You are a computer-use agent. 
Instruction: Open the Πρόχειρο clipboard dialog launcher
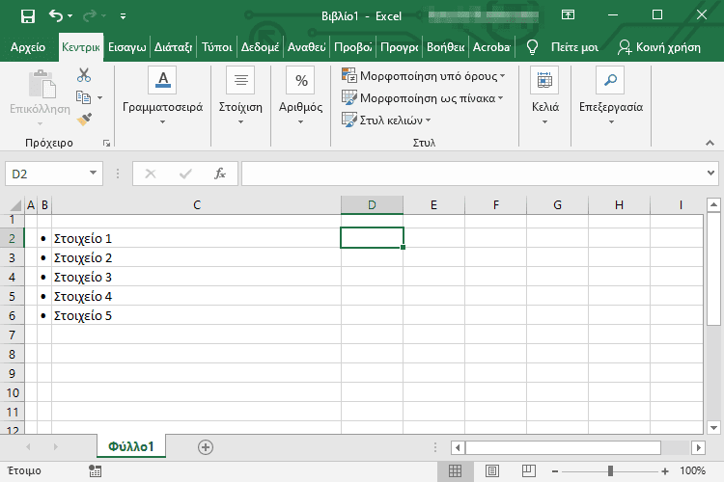tap(106, 144)
